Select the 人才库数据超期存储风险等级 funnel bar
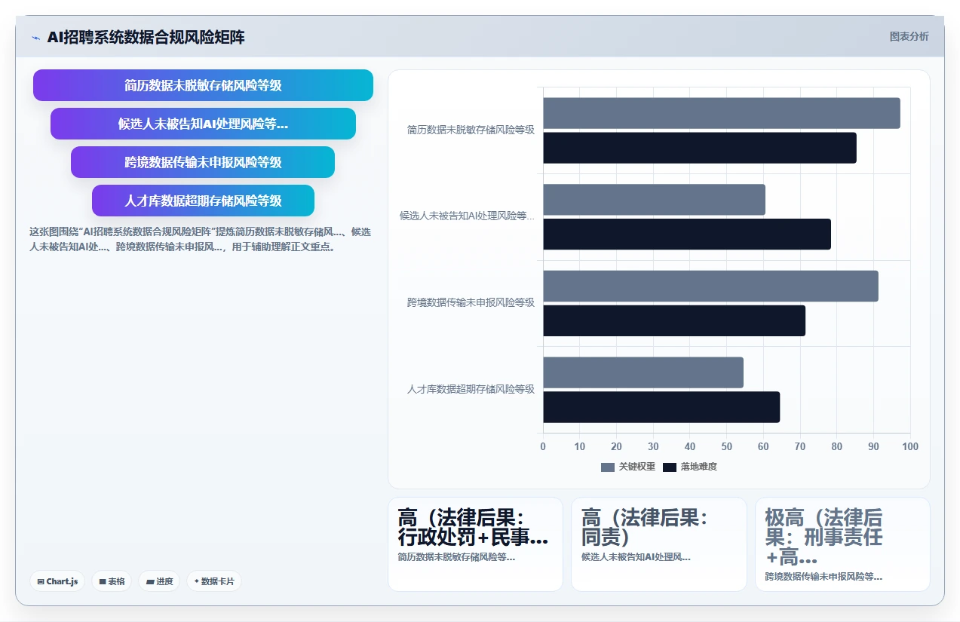Screen dimensions: 960x622 pos(203,201)
